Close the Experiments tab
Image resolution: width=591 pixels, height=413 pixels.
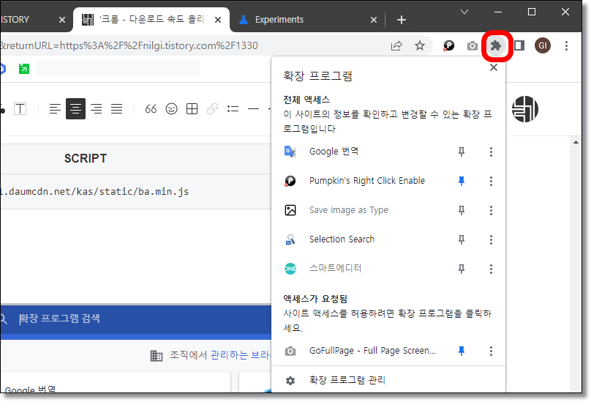pos(374,20)
